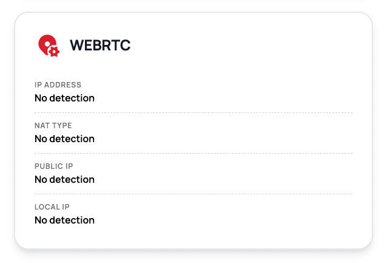This screenshot has width=390, height=263.
Task: Click the dashed divider below the PUBLIC IP row
Action: (x=193, y=194)
